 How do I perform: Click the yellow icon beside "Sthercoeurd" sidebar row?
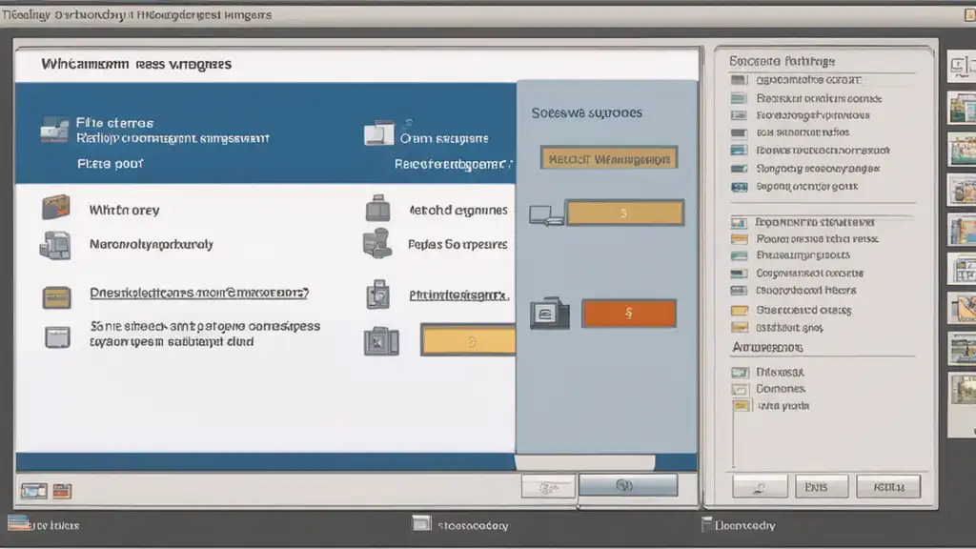(740, 311)
